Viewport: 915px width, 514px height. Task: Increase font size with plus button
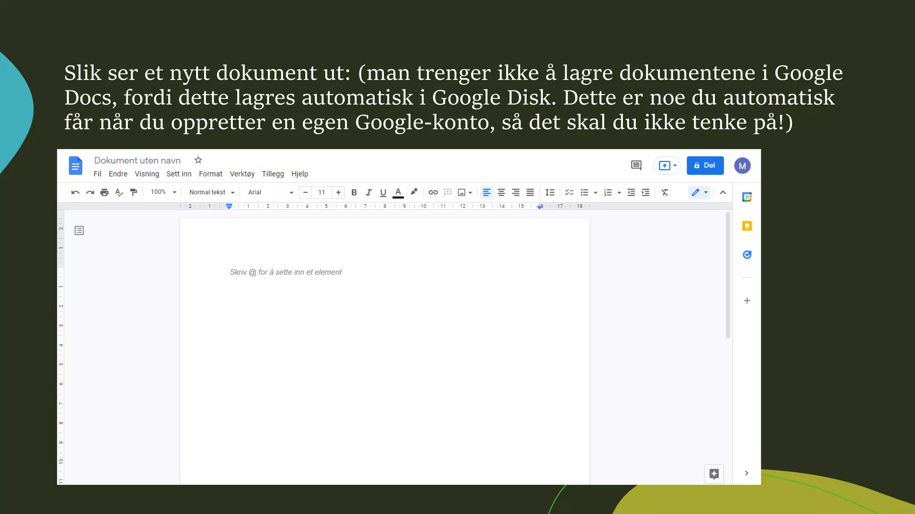pos(338,192)
